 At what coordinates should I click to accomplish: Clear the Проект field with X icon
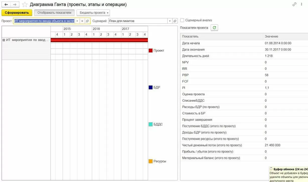82,21
